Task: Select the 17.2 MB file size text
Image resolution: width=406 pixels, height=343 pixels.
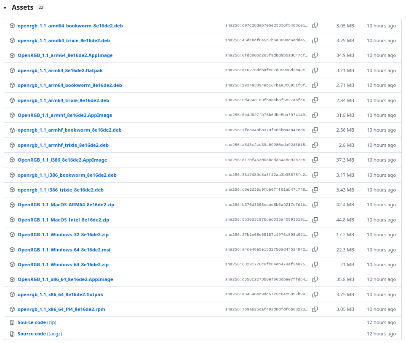Action: click(345, 235)
